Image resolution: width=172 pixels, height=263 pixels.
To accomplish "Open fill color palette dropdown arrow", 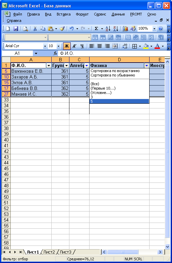I will pos(151,46).
